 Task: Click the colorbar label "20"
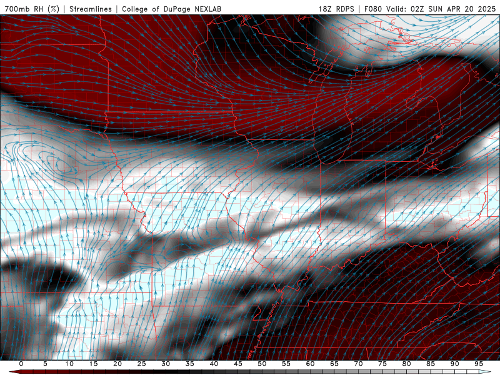pyautogui.click(x=117, y=364)
